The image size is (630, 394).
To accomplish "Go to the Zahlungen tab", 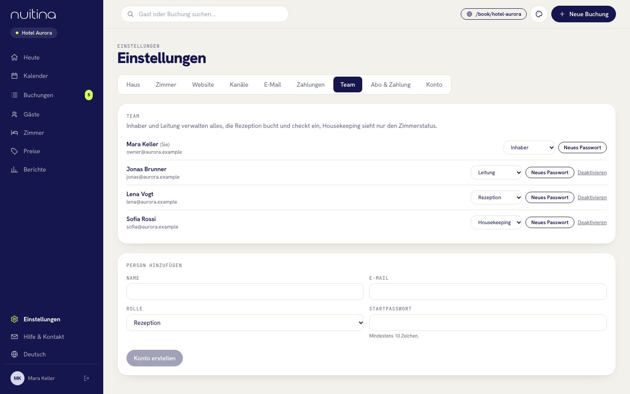I will pos(311,84).
